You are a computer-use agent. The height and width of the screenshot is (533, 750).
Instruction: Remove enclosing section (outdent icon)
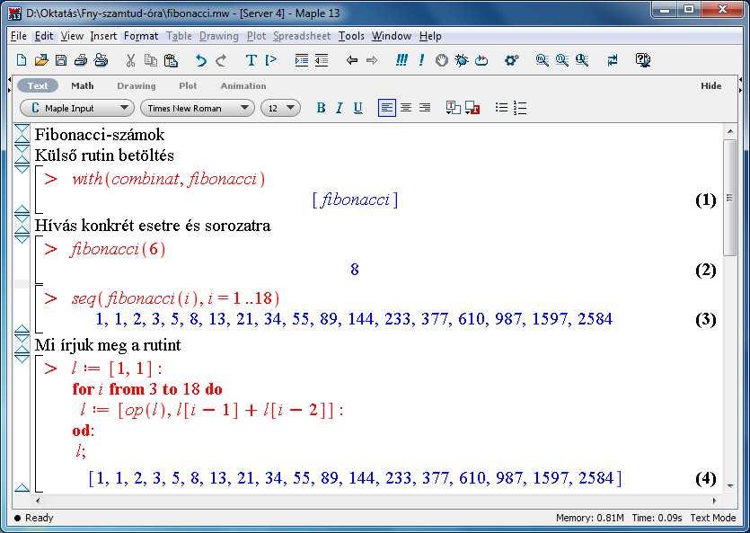322,60
